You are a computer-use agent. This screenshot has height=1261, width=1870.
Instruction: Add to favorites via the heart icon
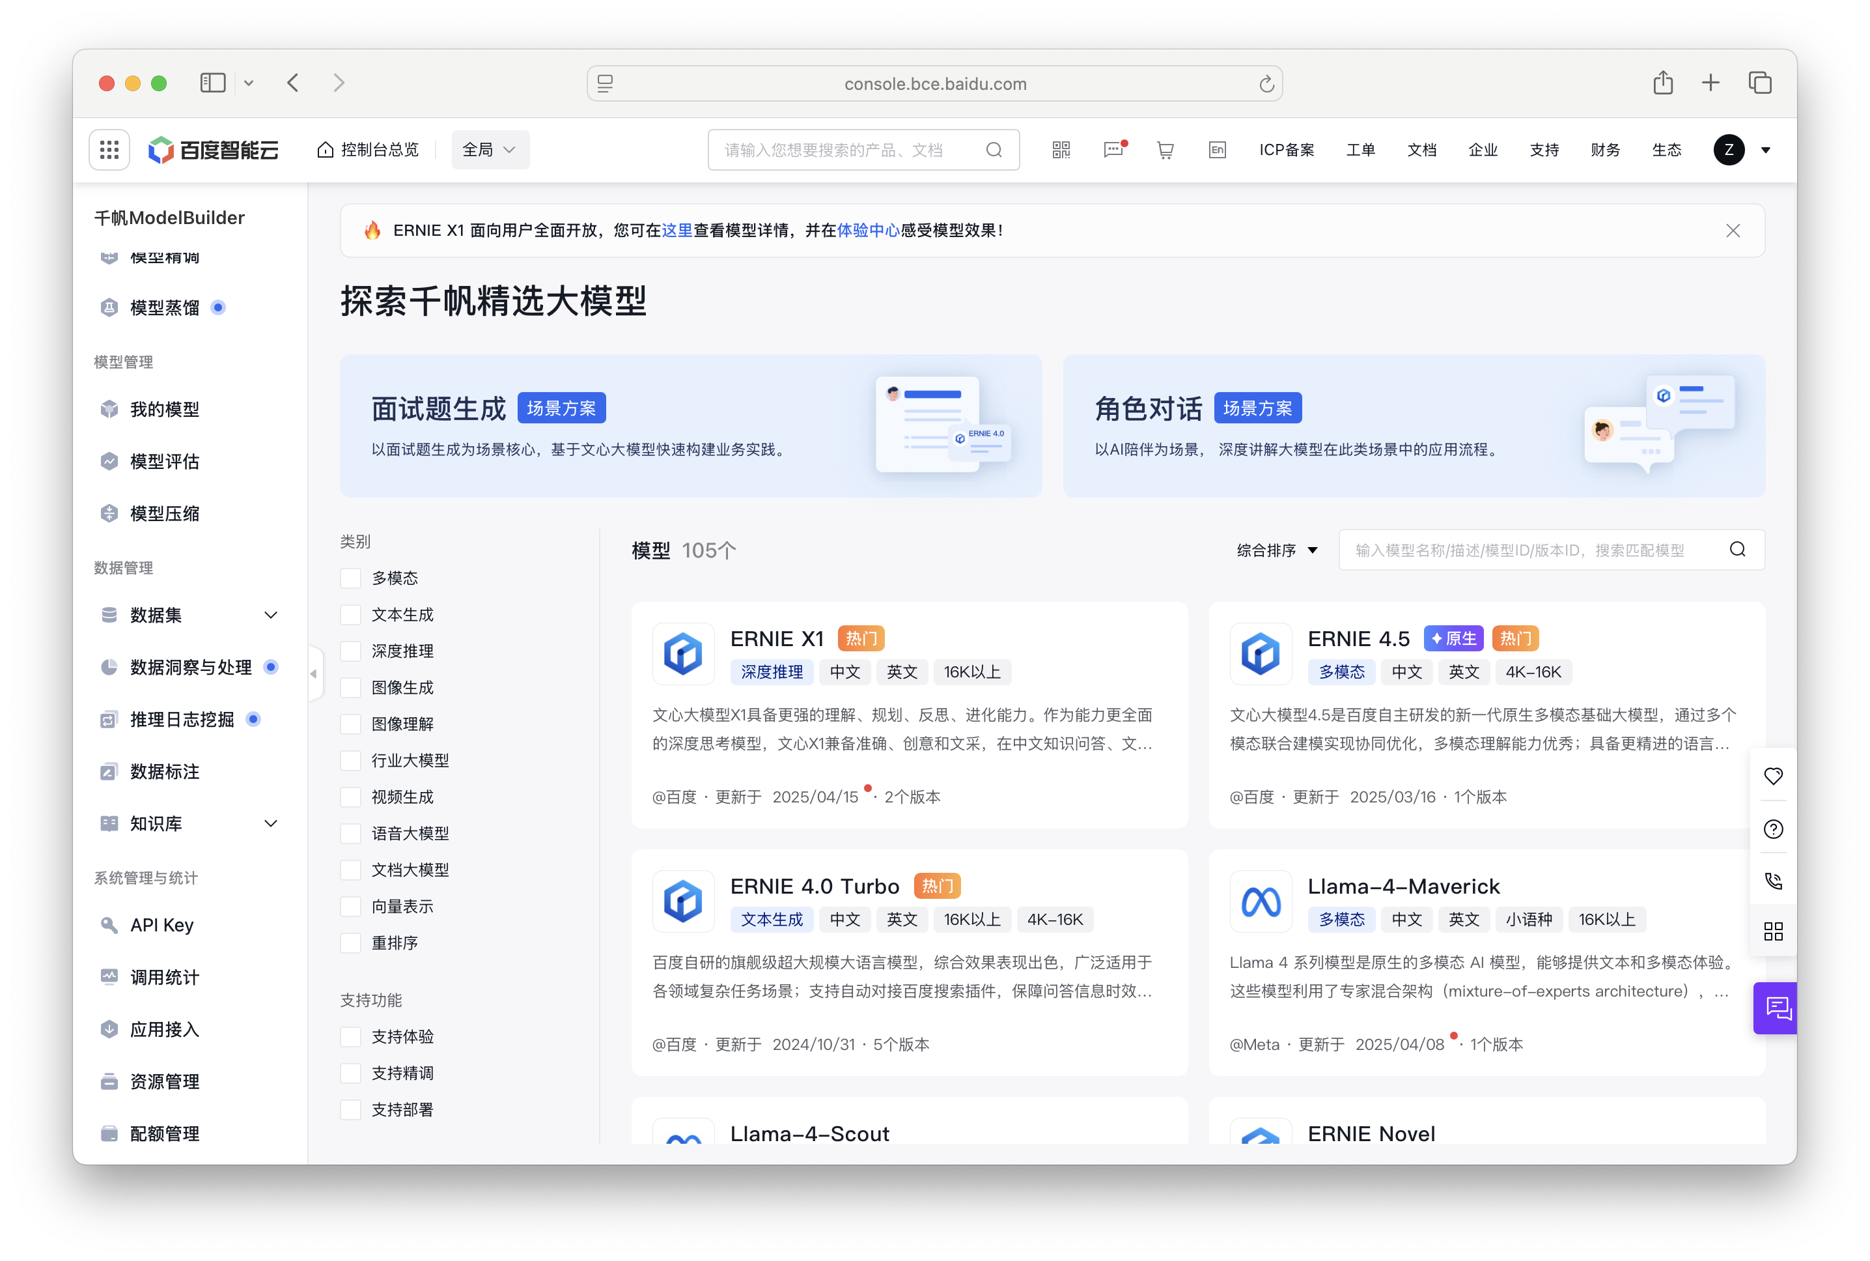point(1774,775)
